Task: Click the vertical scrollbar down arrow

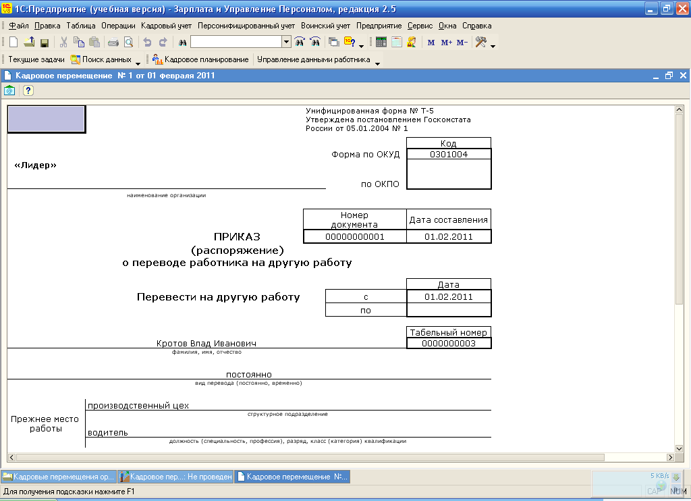Action: [x=680, y=448]
